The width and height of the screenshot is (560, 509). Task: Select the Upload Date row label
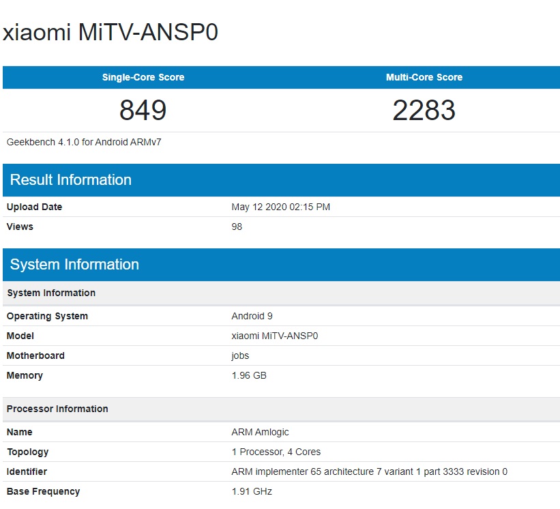[x=34, y=207]
